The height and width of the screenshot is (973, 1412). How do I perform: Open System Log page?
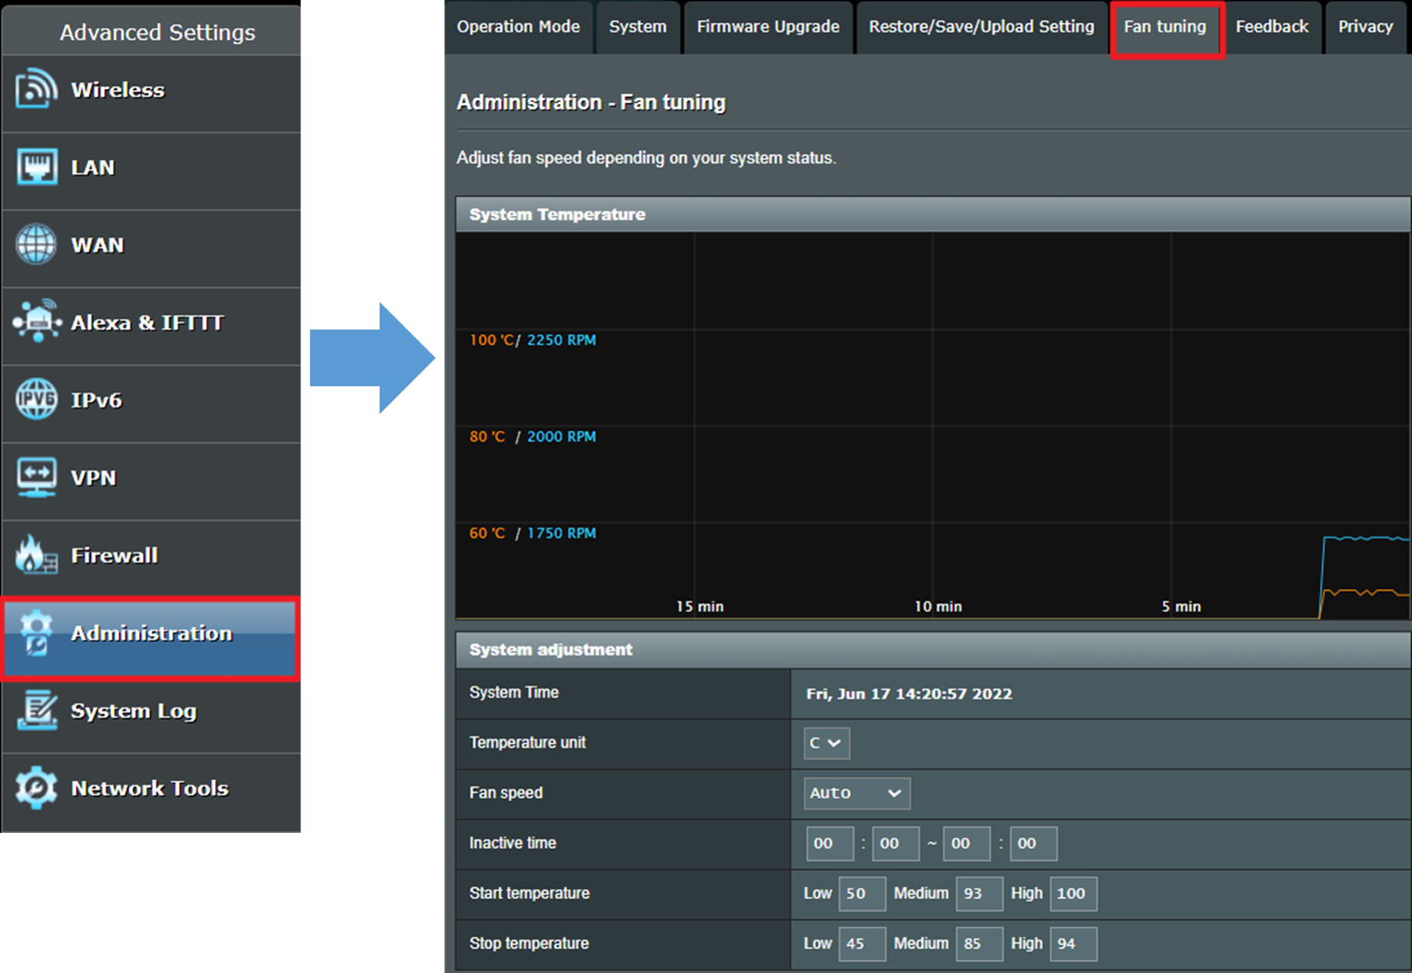click(151, 716)
